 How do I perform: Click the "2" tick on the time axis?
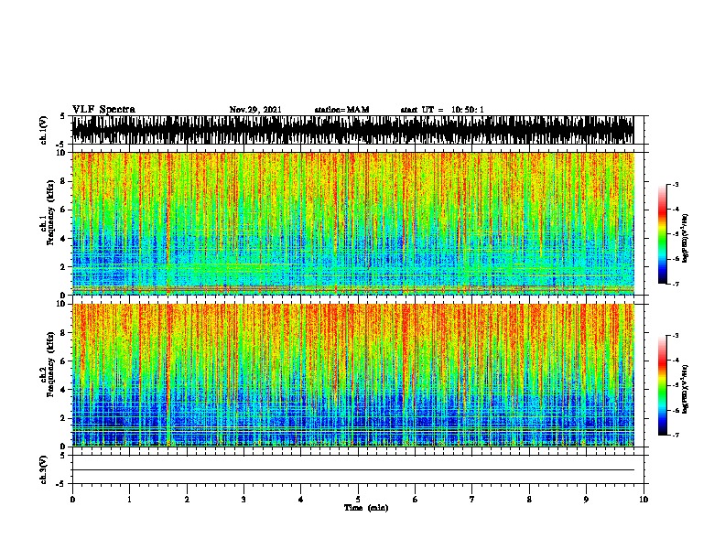[187, 500]
